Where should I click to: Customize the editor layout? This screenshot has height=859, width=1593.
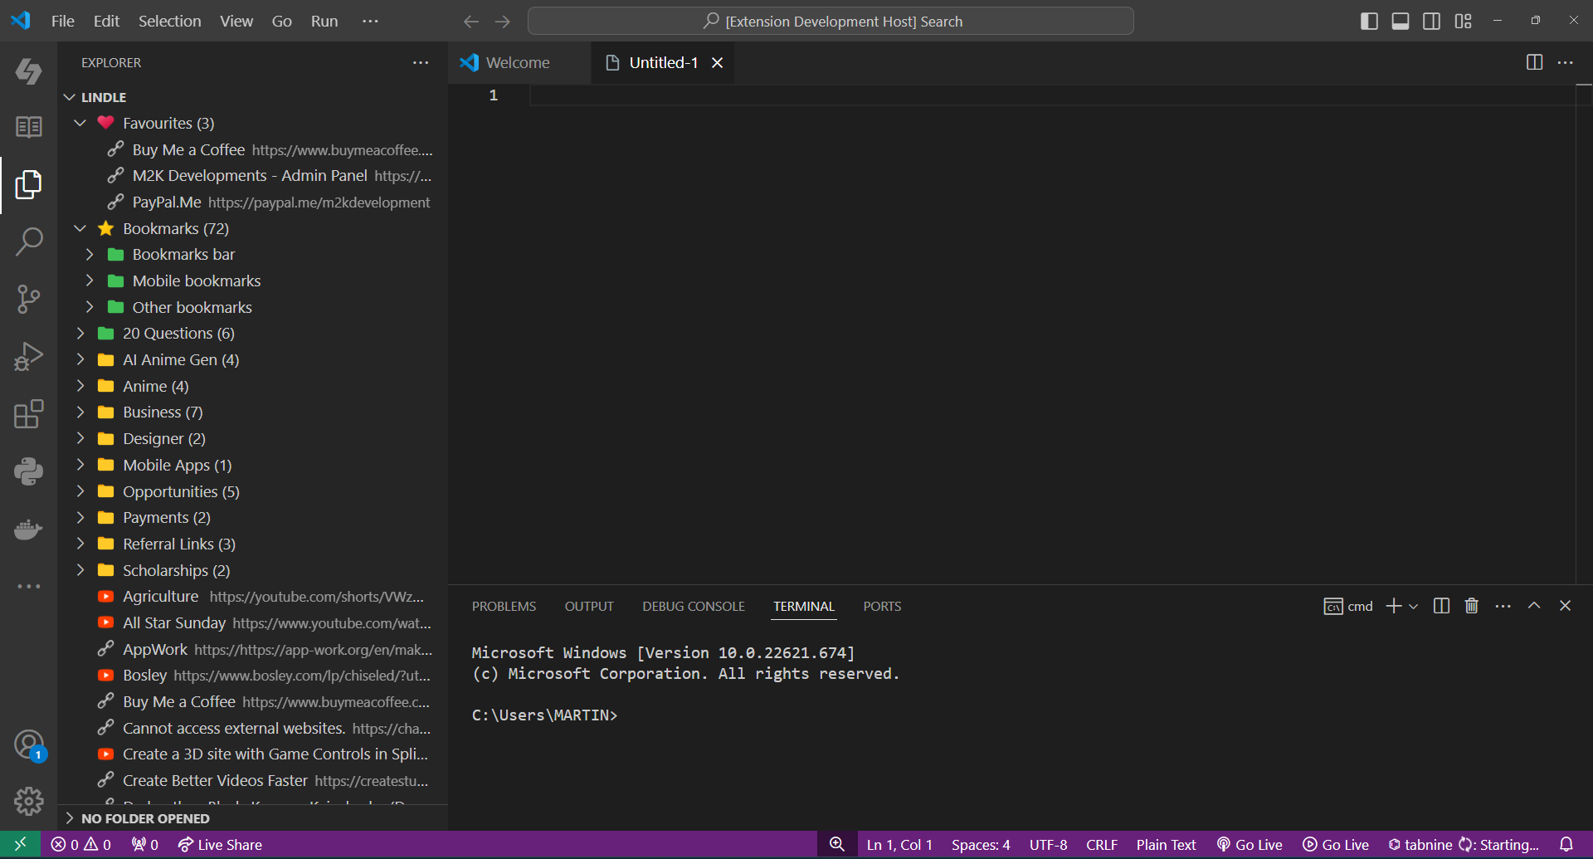[1463, 21]
